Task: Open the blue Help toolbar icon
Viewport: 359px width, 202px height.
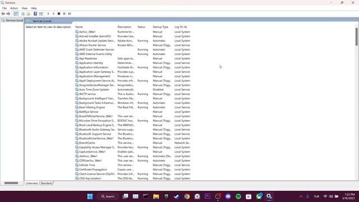Action: pos(35,13)
